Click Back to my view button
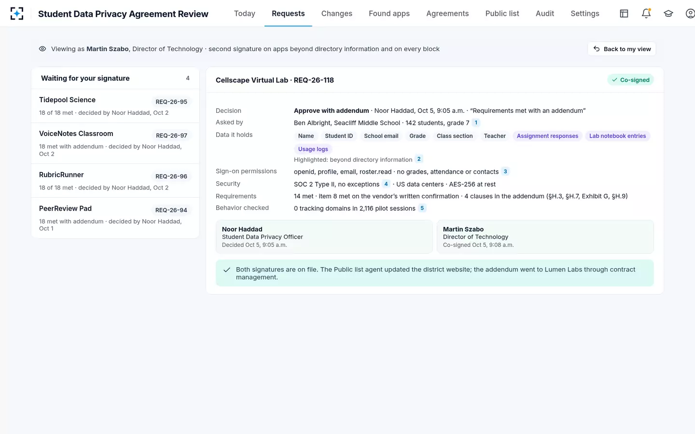 pyautogui.click(x=622, y=49)
